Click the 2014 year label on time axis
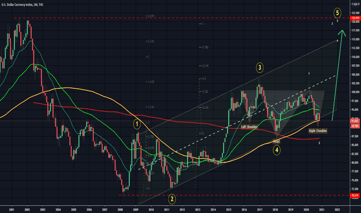The height and width of the screenshot is (213, 361). pos(213,210)
